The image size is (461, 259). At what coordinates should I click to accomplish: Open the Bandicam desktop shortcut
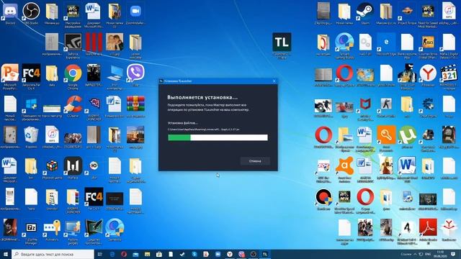click(323, 200)
